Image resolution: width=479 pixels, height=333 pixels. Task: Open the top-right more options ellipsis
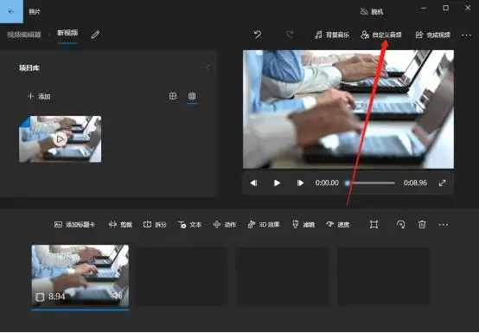pyautogui.click(x=466, y=35)
